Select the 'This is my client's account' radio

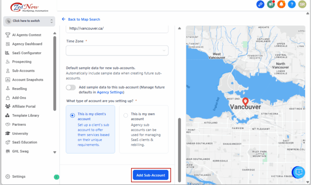pos(72,115)
